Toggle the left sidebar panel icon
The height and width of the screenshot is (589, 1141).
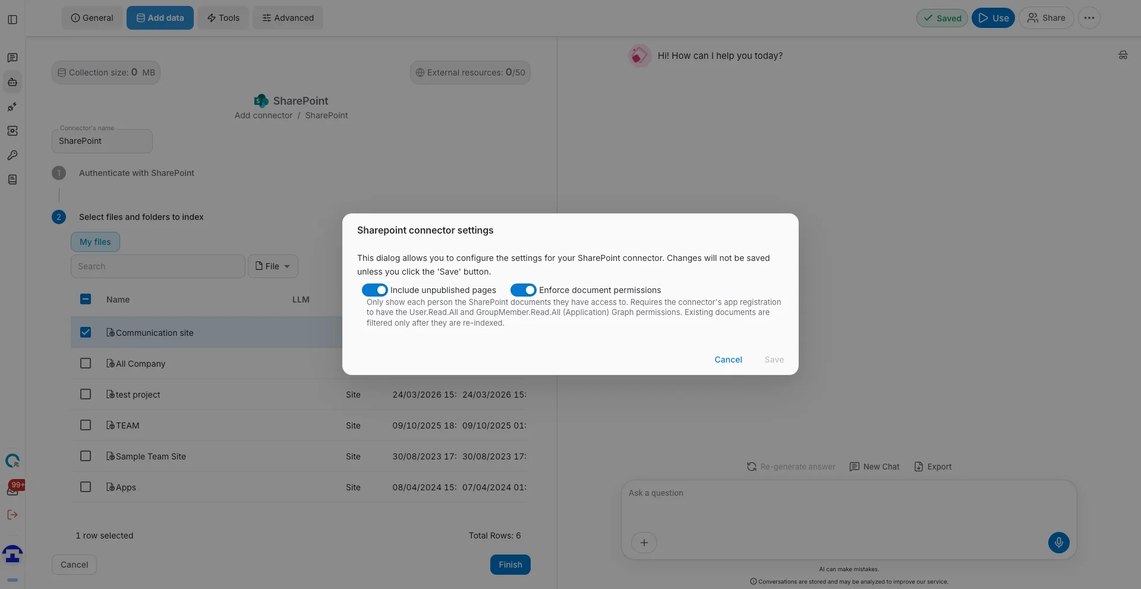[12, 20]
